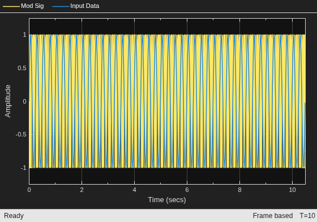Click the Frame based status indicator
Screen dimensions: 317x222
point(273,216)
